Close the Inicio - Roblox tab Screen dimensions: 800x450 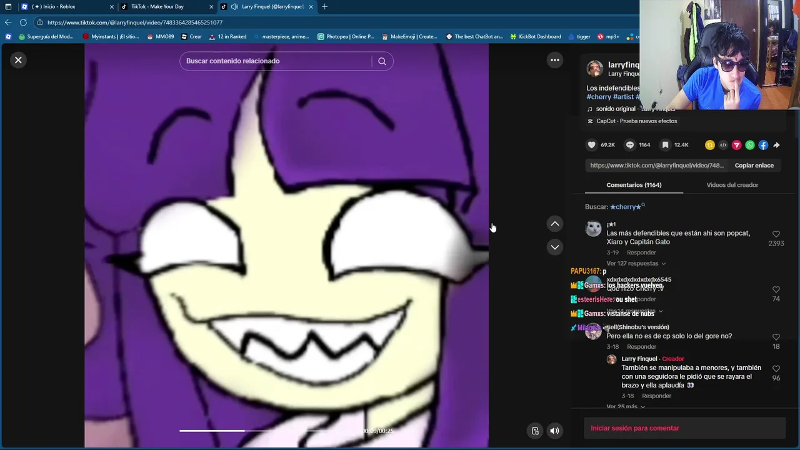pyautogui.click(x=112, y=7)
